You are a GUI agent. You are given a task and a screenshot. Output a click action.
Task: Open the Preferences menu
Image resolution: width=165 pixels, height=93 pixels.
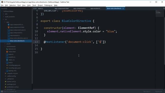[48, 5]
